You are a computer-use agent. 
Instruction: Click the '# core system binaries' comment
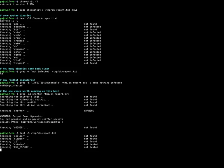tap(15, 16)
